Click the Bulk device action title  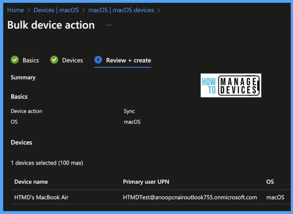pyautogui.click(x=51, y=25)
